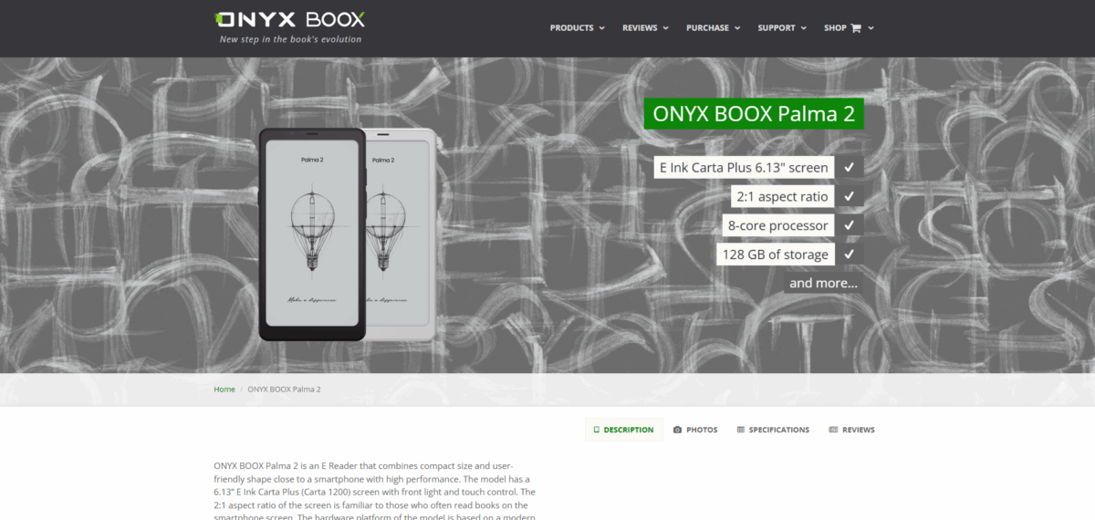
Task: Click the black Palma 2 device image
Action: (312, 234)
